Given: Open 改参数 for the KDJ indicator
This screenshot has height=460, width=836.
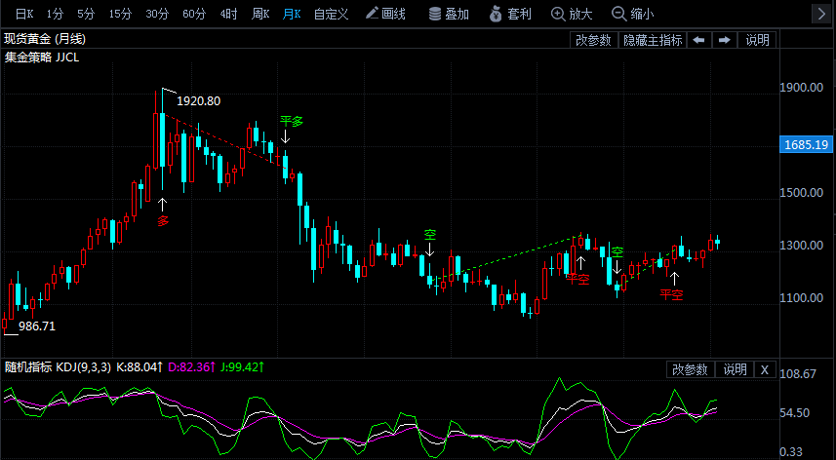Looking at the screenshot, I should pyautogui.click(x=691, y=369).
